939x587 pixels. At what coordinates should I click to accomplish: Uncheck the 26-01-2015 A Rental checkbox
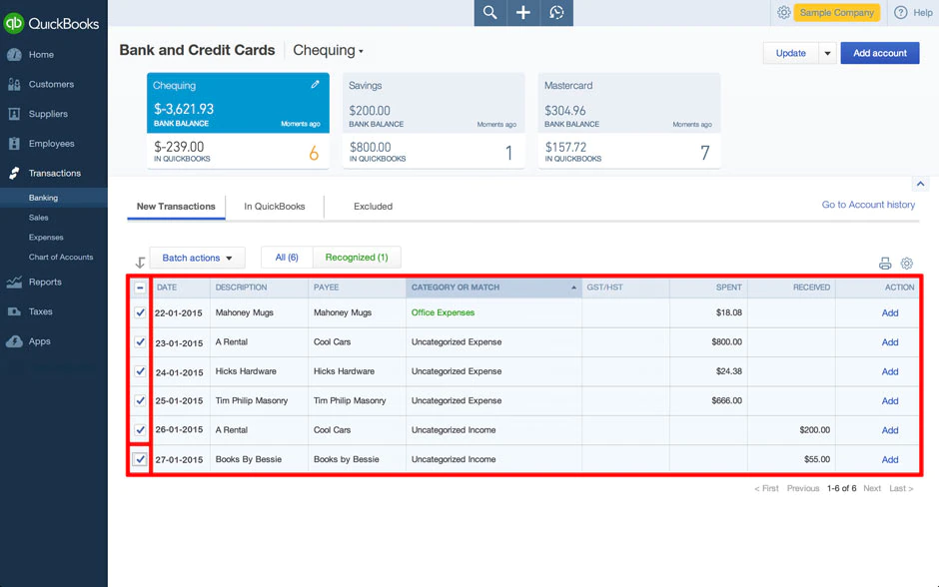click(140, 429)
